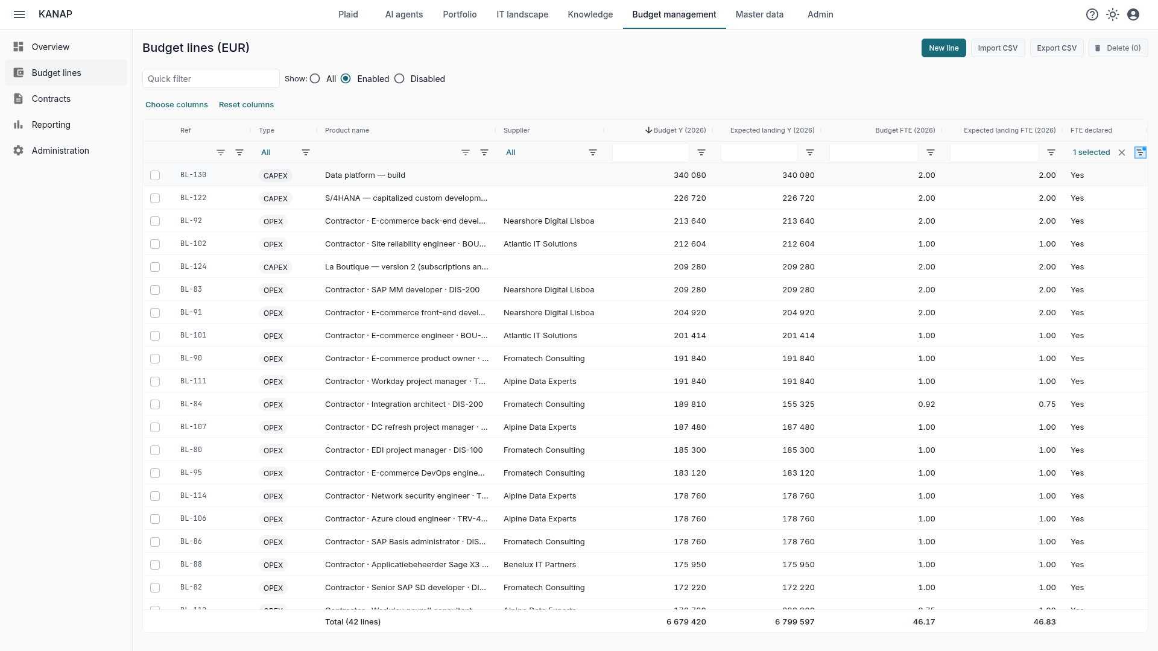Click the dark filter icon in Ref column

pyautogui.click(x=239, y=153)
